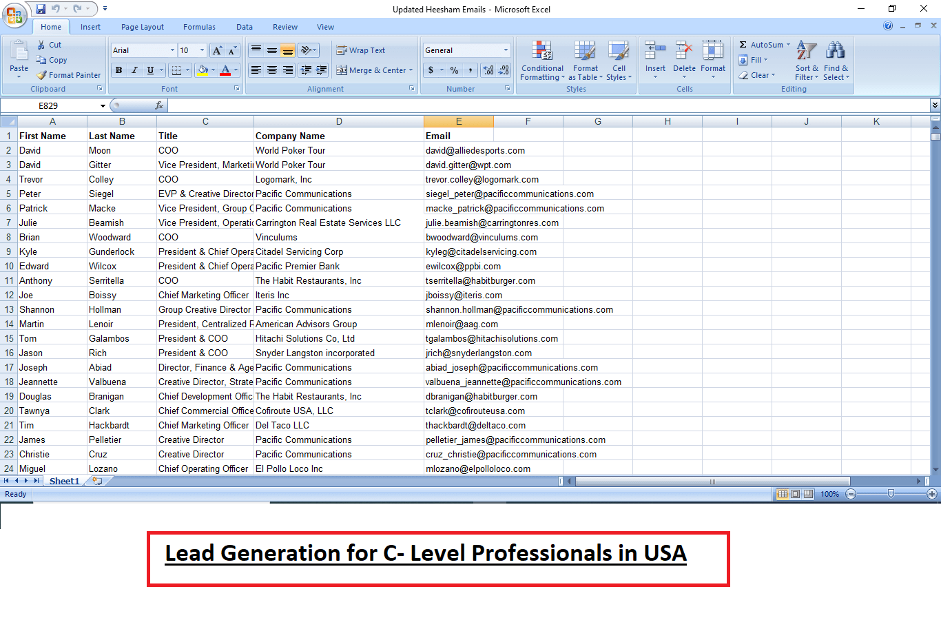Switch to the Formulas ribbon tab
This screenshot has height=620, width=941.
coord(199,27)
